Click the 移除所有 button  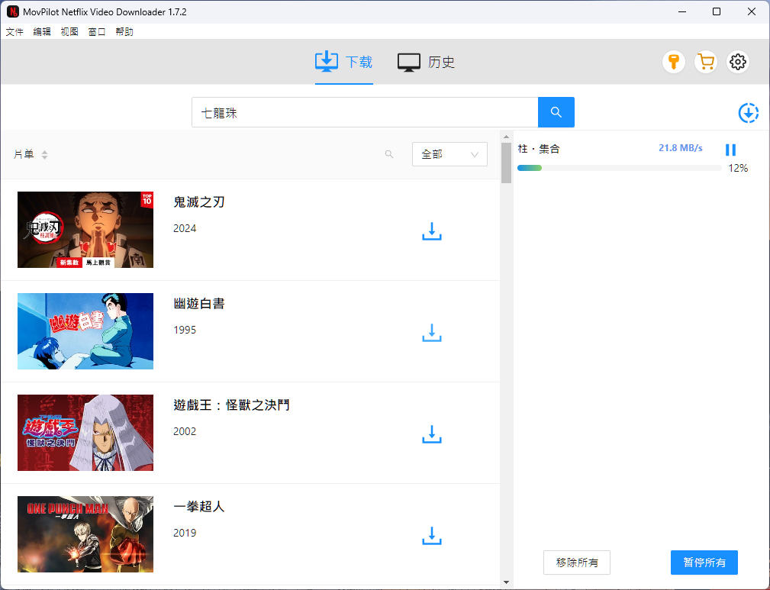(x=577, y=563)
